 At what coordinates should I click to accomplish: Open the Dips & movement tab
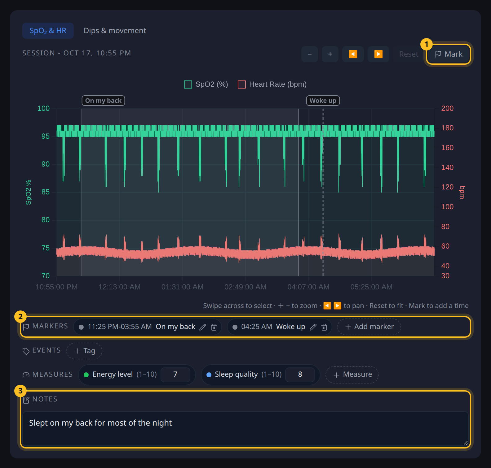115,31
